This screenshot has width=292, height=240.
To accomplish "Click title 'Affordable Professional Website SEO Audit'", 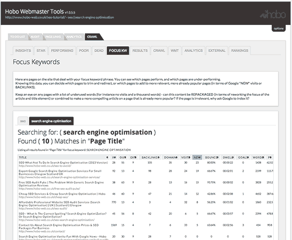I will (x=59, y=204).
